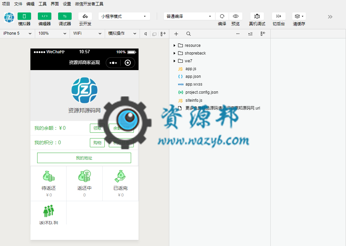Open the 项目 menu
The width and height of the screenshot is (346, 246).
(6, 4)
